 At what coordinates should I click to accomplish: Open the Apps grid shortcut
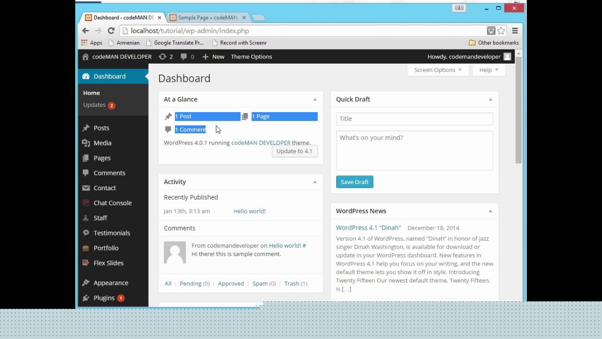[92, 42]
